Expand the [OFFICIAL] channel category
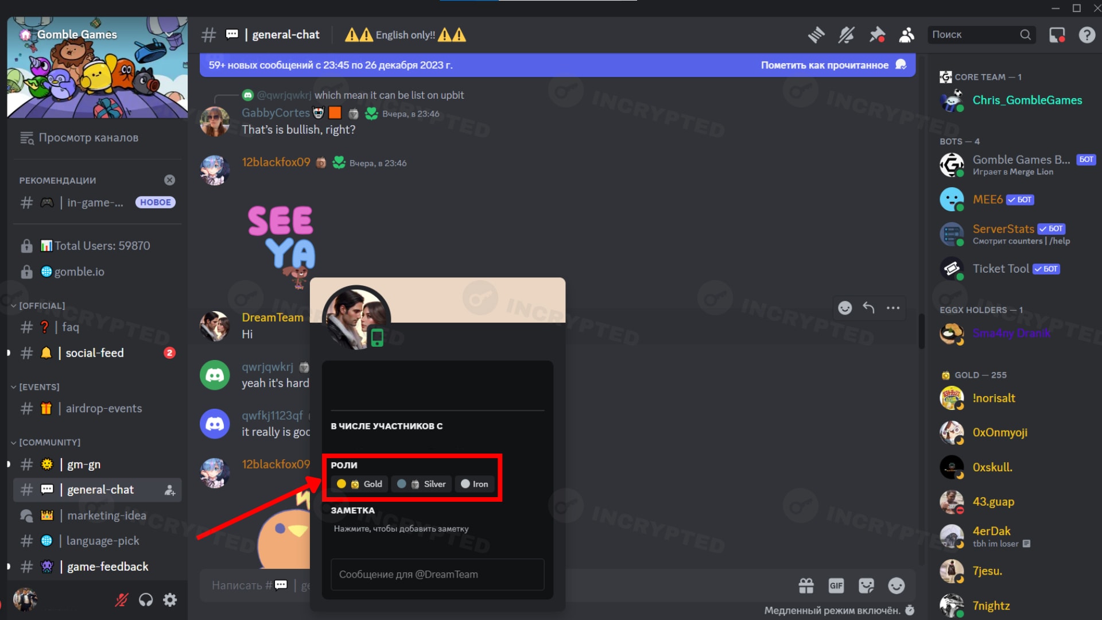 [x=41, y=306]
